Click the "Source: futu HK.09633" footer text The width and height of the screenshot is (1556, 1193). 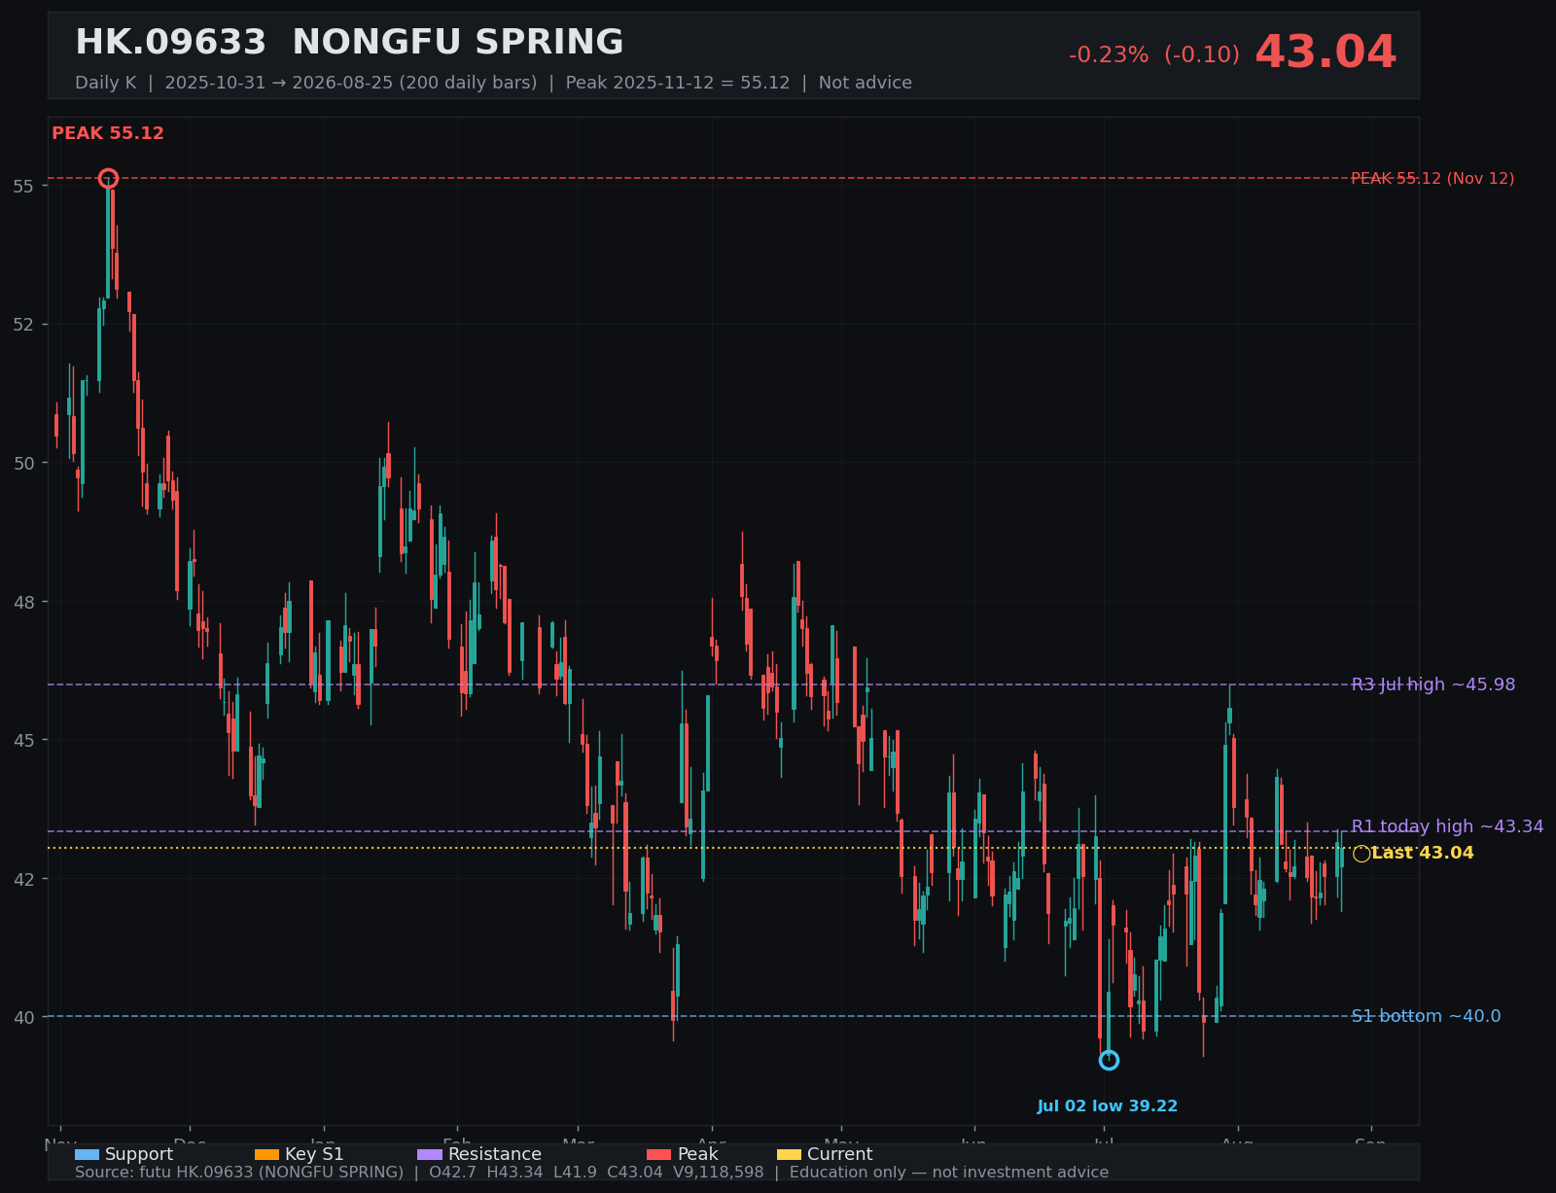coord(591,1173)
